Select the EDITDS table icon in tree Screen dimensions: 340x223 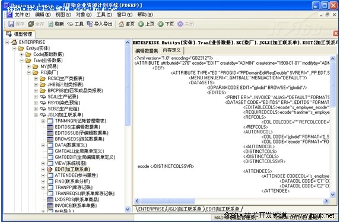pyautogui.click(x=50, y=127)
